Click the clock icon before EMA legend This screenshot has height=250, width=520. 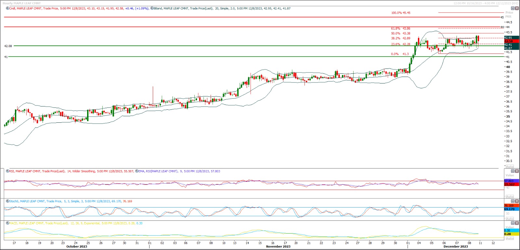136,171
